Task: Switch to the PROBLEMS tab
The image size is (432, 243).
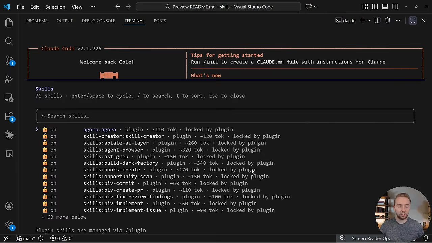Action: [x=37, y=21]
